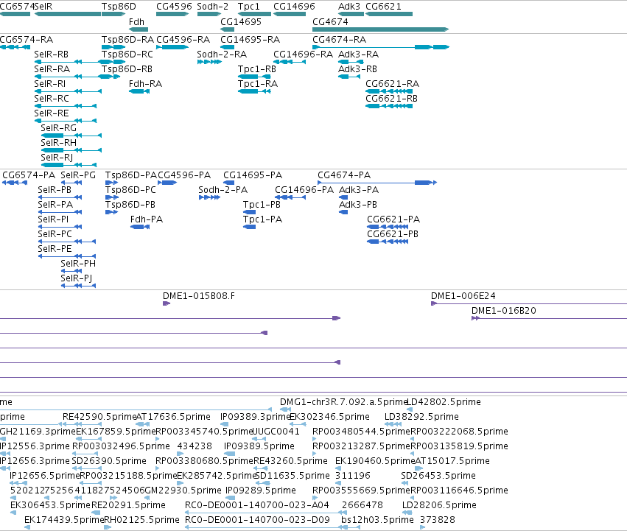Click transcript Tsp86D-RA
This screenshot has width=627, height=531.
113,47
